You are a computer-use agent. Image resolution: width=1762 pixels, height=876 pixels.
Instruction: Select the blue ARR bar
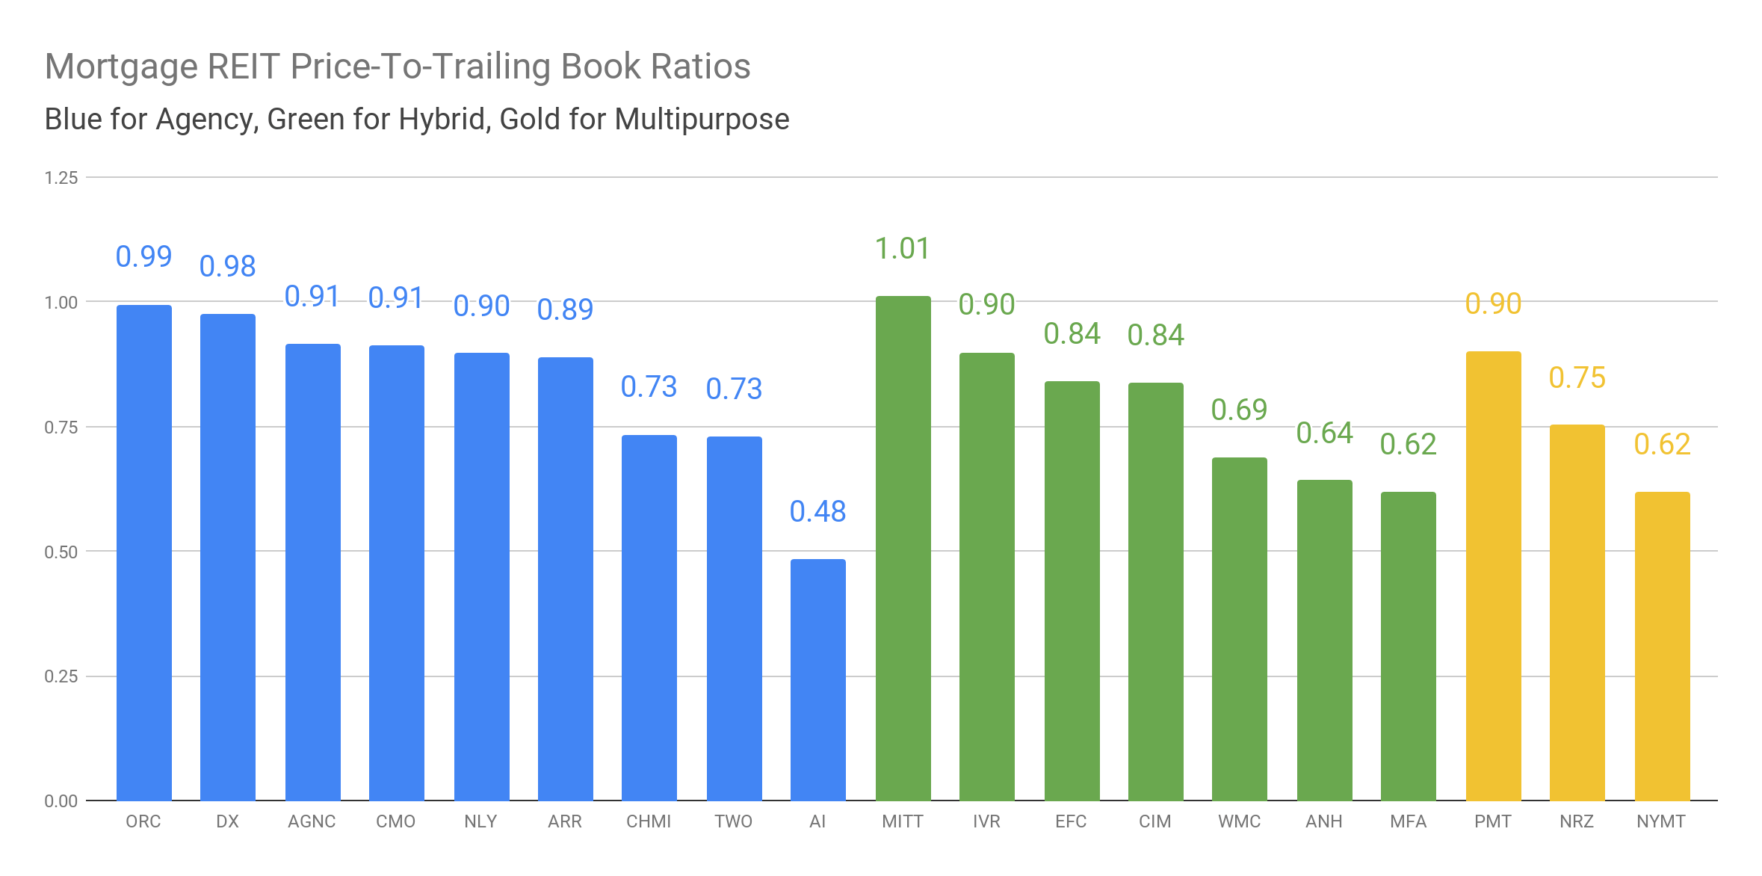566,579
